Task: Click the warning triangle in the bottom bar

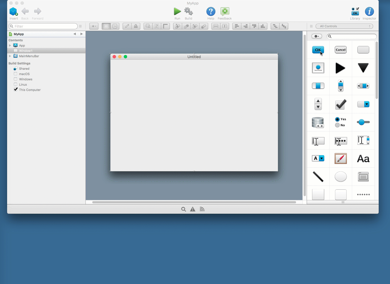Action: [193, 209]
